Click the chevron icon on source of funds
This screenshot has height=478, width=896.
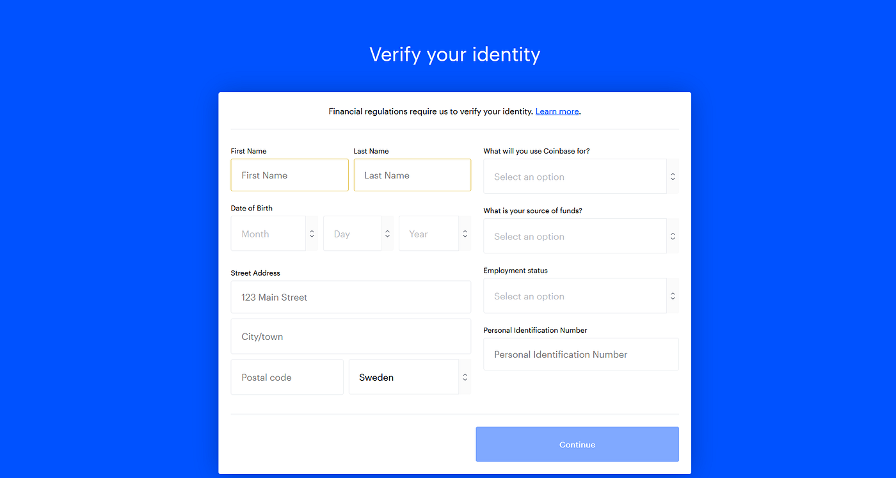click(x=673, y=237)
